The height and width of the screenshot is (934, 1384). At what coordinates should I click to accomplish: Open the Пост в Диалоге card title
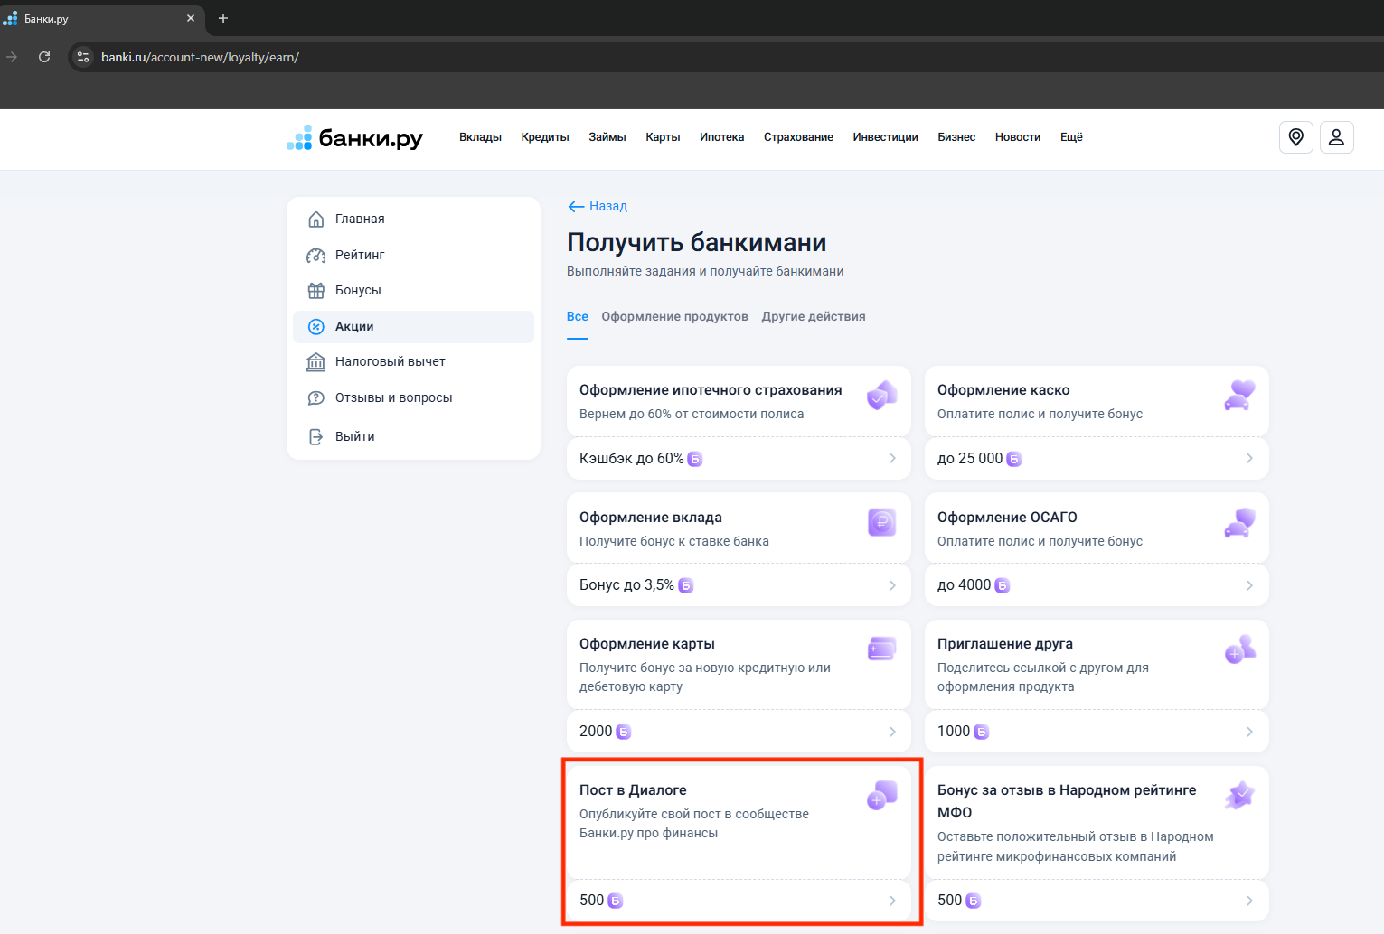pyautogui.click(x=633, y=790)
